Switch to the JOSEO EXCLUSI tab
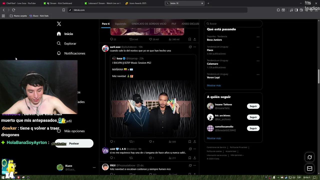The height and width of the screenshot is (180, 320). tap(190, 24)
